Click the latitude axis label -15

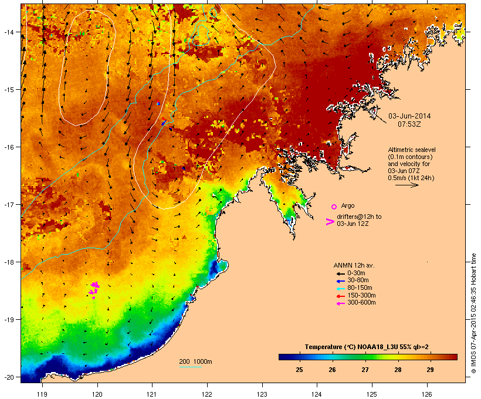pos(8,89)
